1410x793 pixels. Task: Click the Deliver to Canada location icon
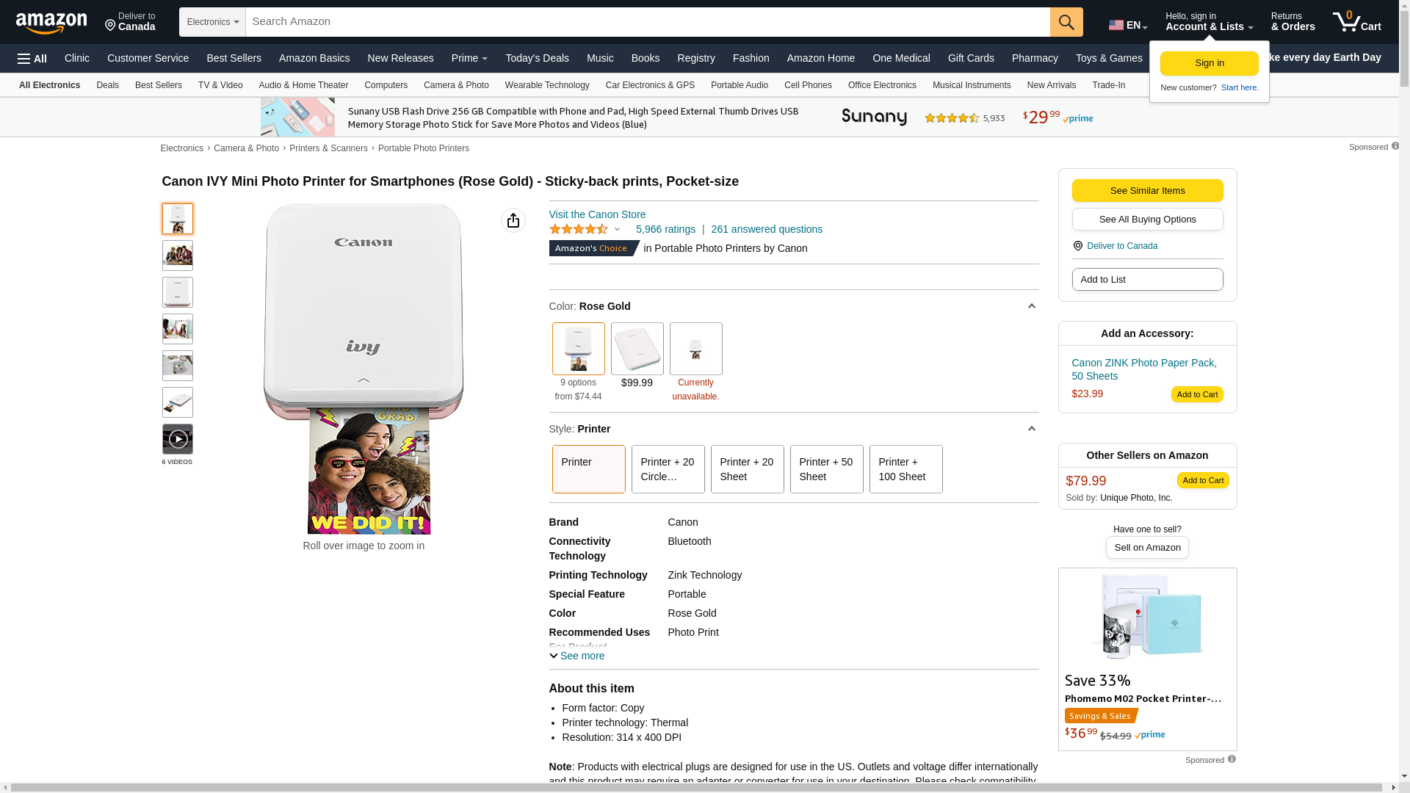[x=1077, y=246]
